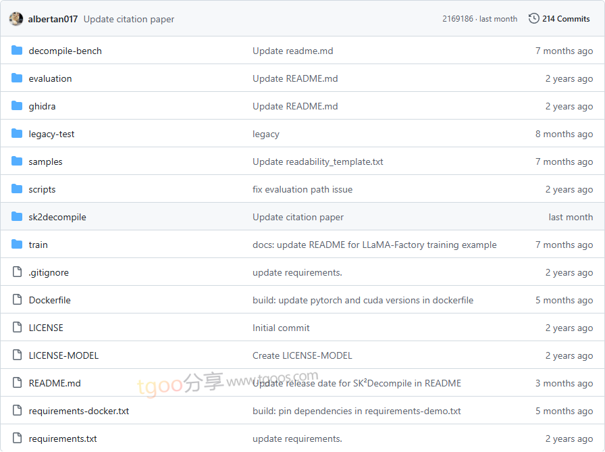Click the ghidra folder icon
This screenshot has width=605, height=452.
click(17, 106)
